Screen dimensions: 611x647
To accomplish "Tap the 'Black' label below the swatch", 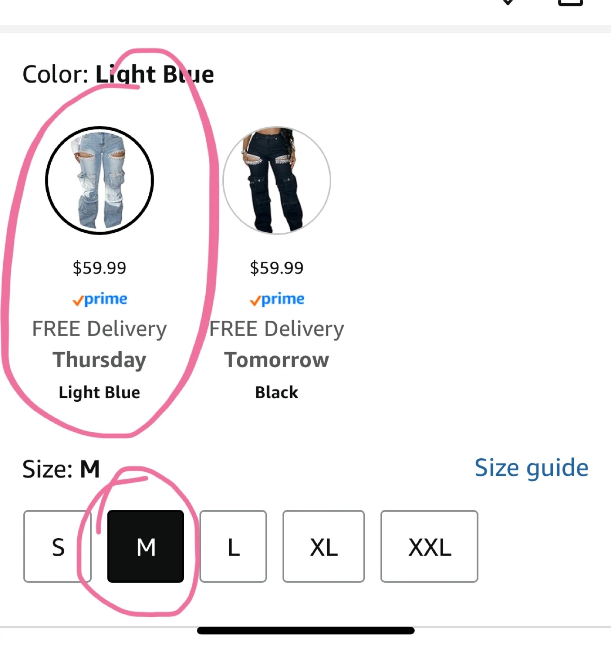I will click(x=277, y=392).
